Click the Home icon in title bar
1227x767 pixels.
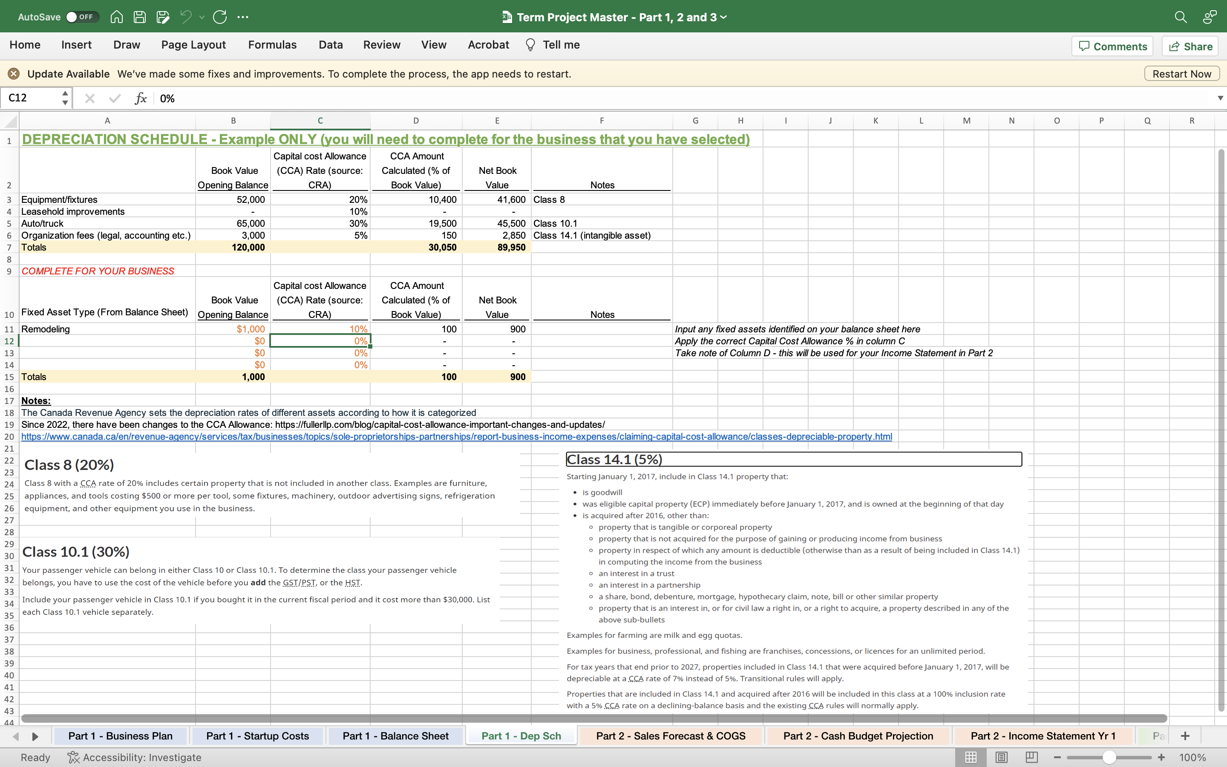pyautogui.click(x=117, y=17)
